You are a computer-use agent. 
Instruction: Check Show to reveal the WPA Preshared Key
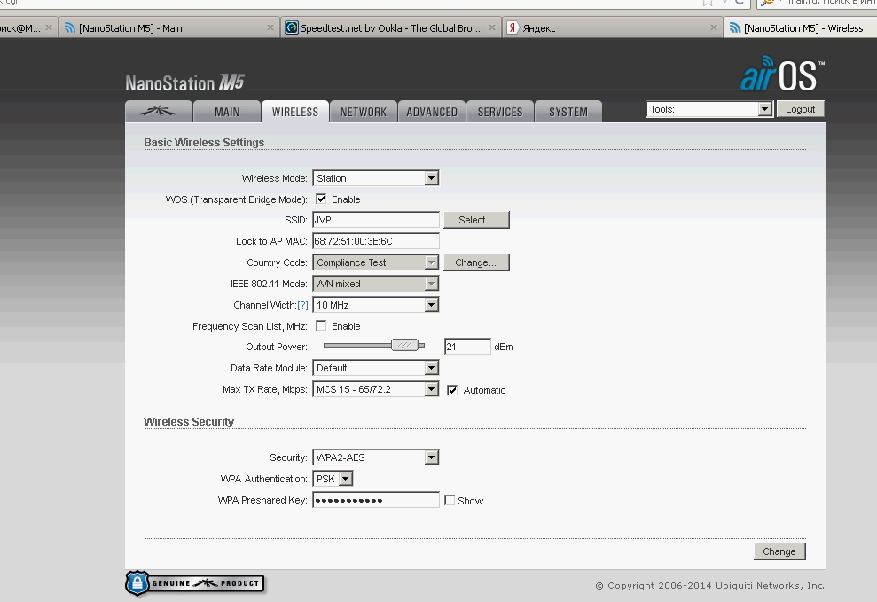click(450, 500)
